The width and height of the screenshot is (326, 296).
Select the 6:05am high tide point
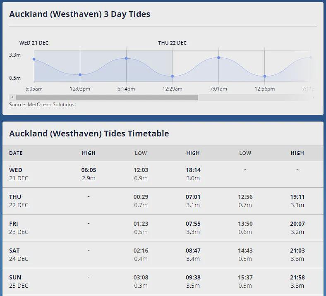point(34,59)
